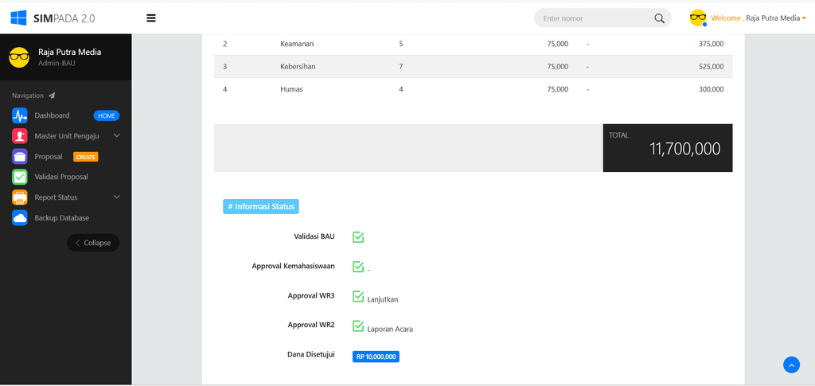Click the Report Status printer icon
815x386 pixels.
[20, 197]
